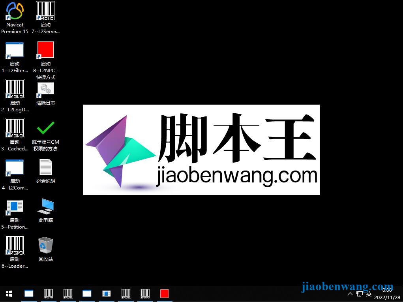Open the taskbar clock showing 2022/11/28
This screenshot has height=302, width=403.
(387, 294)
